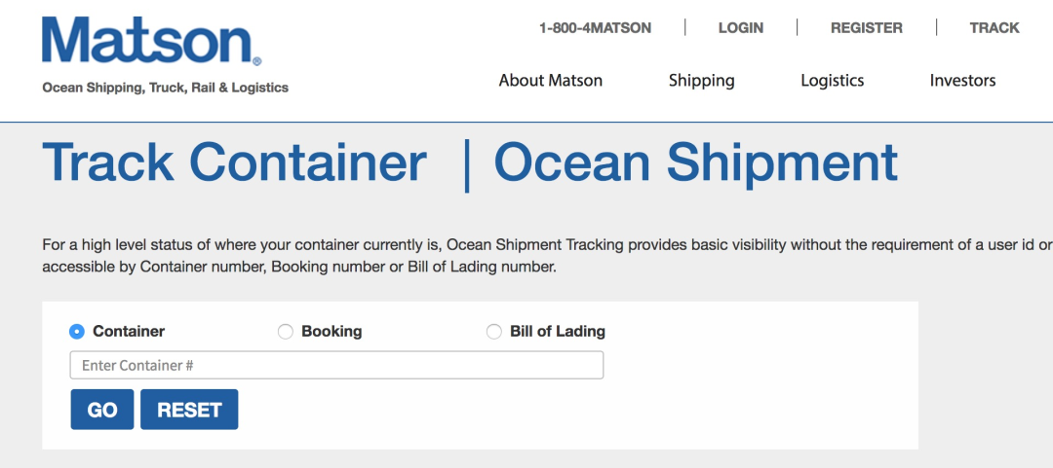This screenshot has height=468, width=1053.
Task: Open the Investors menu
Action: [x=962, y=81]
